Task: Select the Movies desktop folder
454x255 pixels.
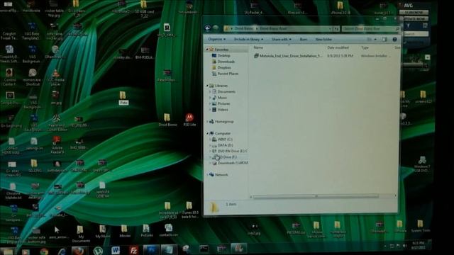Action: 125,232
